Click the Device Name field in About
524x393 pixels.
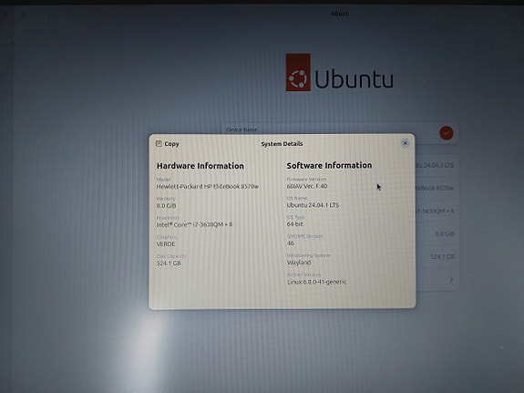click(339, 133)
